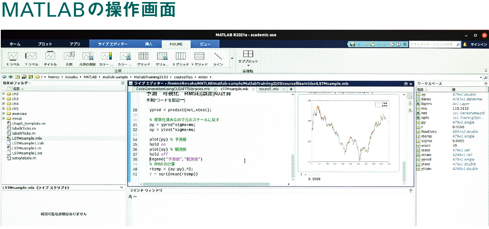Viewport: 489px width, 229px height.
Task: Open the live editor window options dropdown
Action: coord(405,84)
